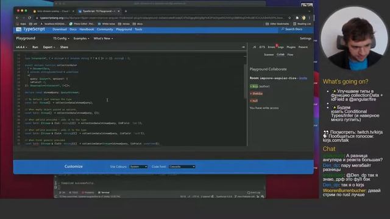Viewport: 390px width, 219px height.
Task: Collapse the sidebar with the arrow toggle
Action: pyautogui.click(x=243, y=47)
